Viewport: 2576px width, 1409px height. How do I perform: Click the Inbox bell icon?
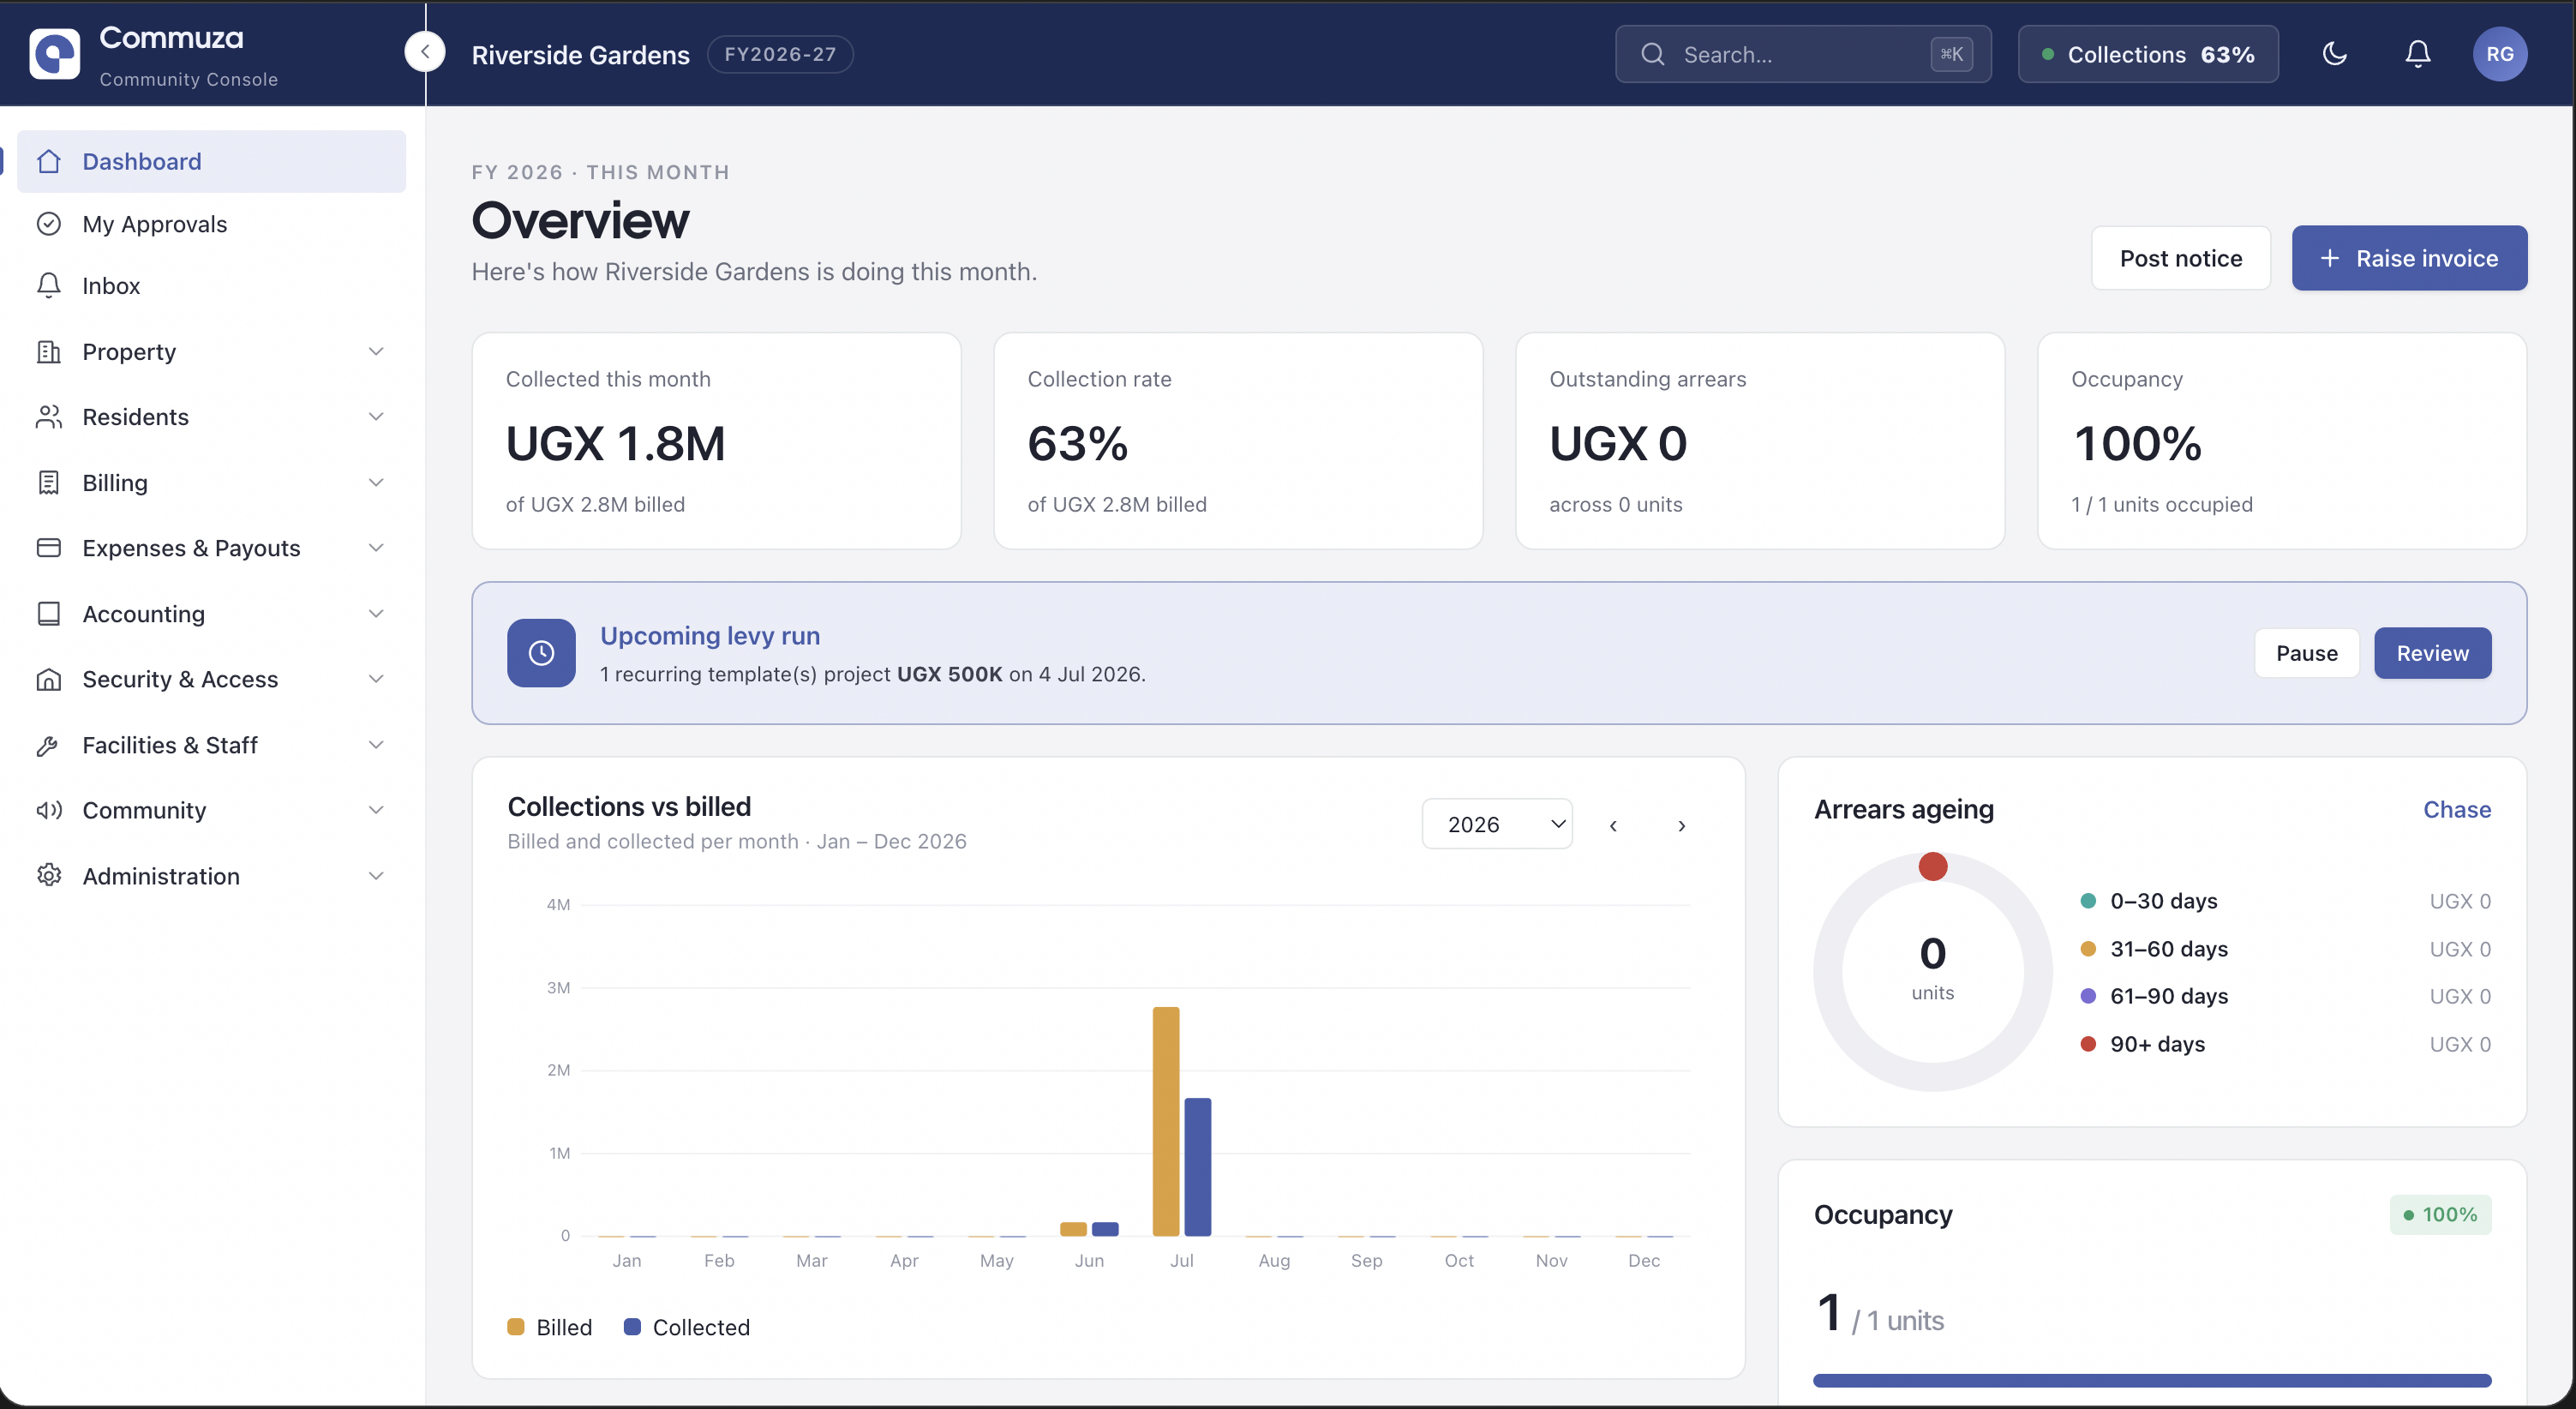point(49,285)
